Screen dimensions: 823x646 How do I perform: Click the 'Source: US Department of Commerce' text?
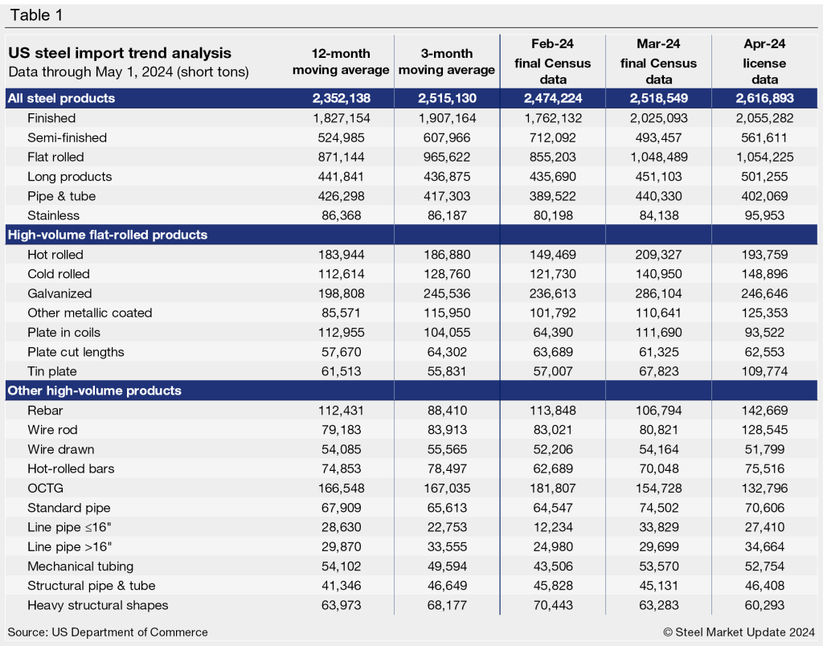pyautogui.click(x=108, y=632)
